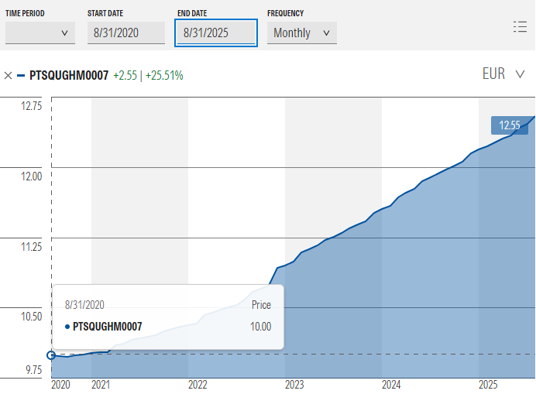Click the 12.55 current price label on chart
Image resolution: width=536 pixels, height=394 pixels.
510,125
